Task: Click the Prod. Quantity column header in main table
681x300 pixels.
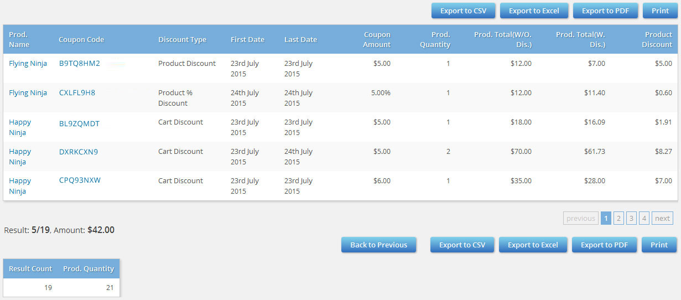Action: [435, 39]
